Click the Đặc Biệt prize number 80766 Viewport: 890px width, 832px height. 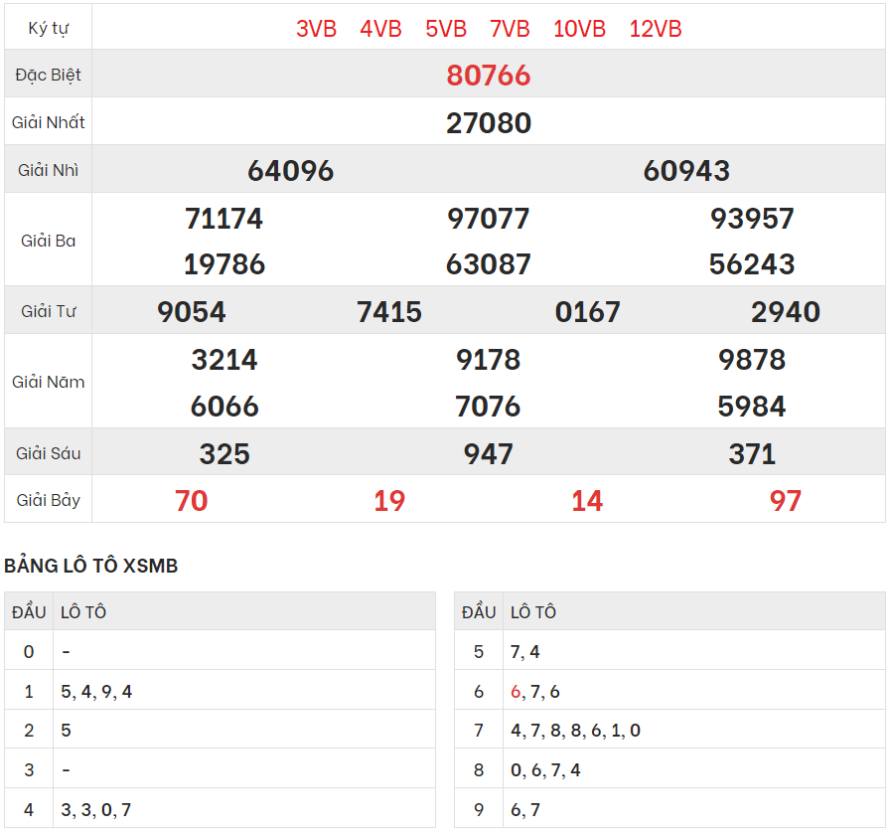[489, 76]
